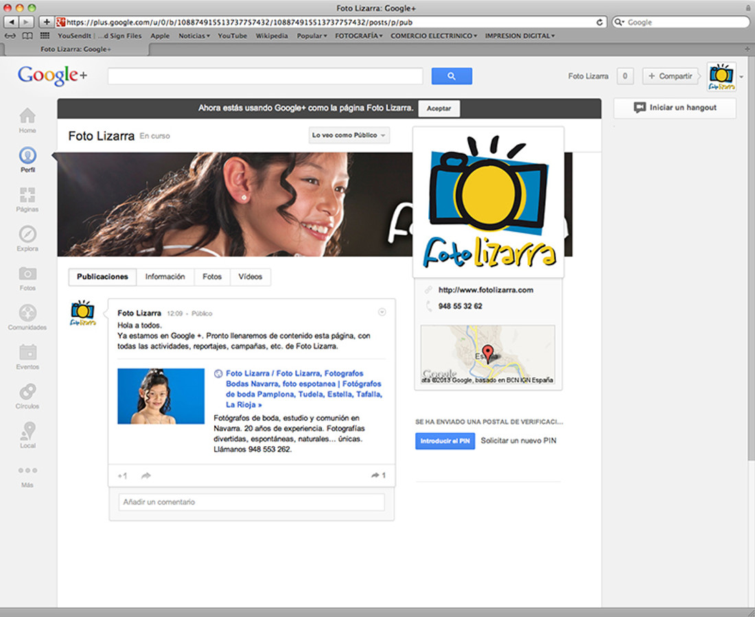755x617 pixels.
Task: Expand the account menu arrow beside avatar
Action: pyautogui.click(x=741, y=77)
